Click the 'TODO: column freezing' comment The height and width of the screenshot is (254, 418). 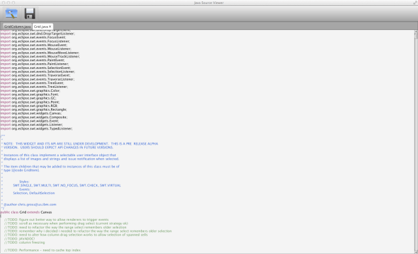pos(25,242)
